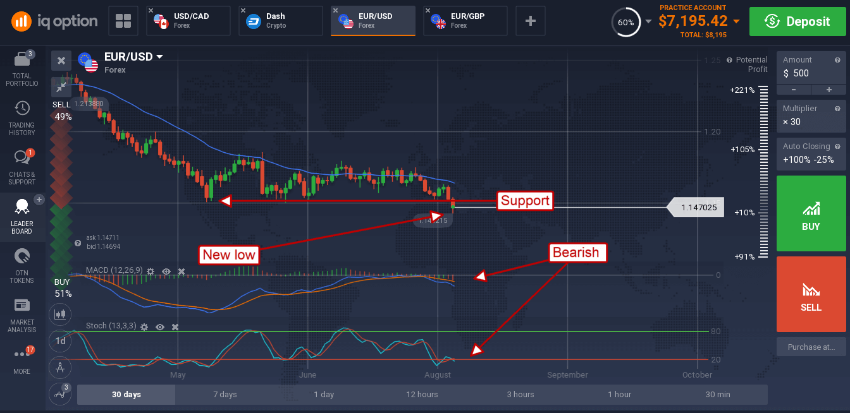Viewport: 850px width, 413px height.
Task: Open Stoch indicator settings gear
Action: coord(144,326)
